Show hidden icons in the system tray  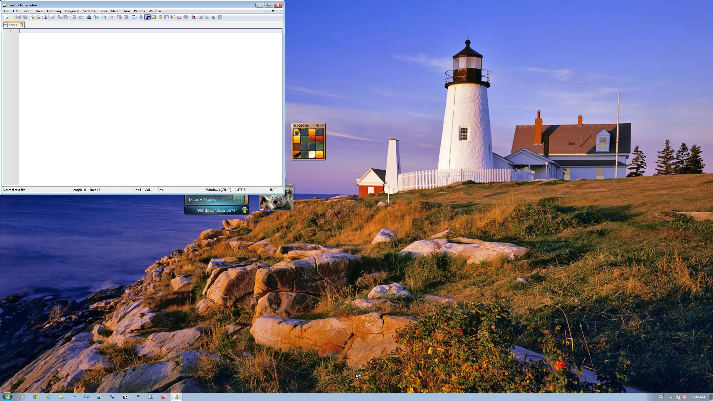pos(671,397)
